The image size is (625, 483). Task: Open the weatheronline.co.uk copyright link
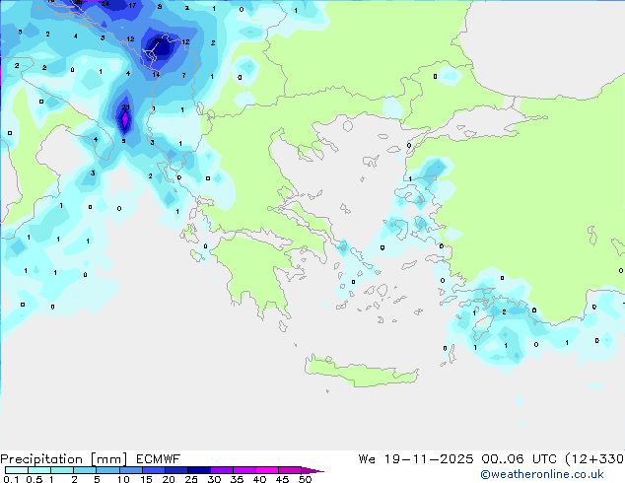pos(542,474)
